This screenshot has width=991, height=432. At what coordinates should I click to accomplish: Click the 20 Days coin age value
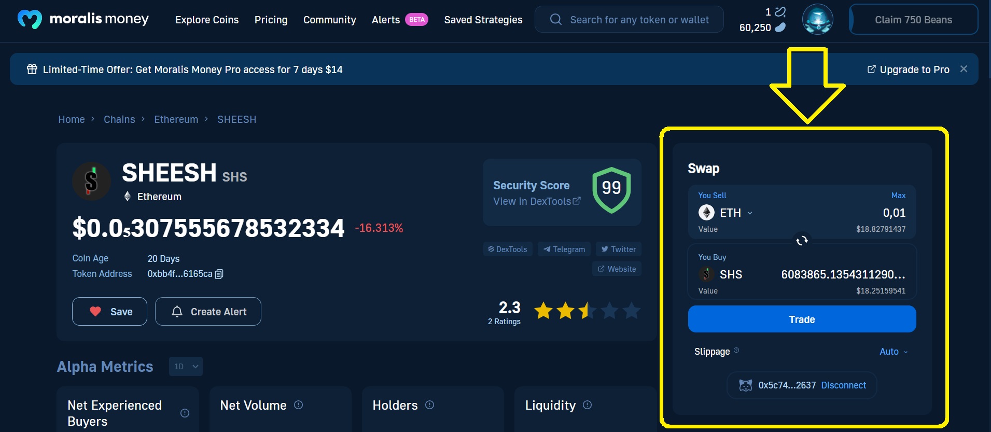pos(163,258)
